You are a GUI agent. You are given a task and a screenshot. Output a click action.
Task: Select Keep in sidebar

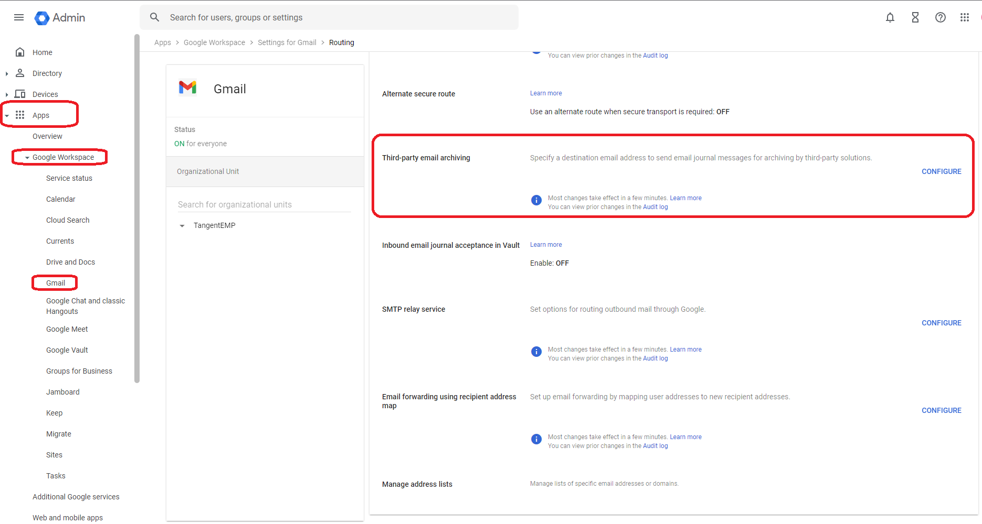54,413
